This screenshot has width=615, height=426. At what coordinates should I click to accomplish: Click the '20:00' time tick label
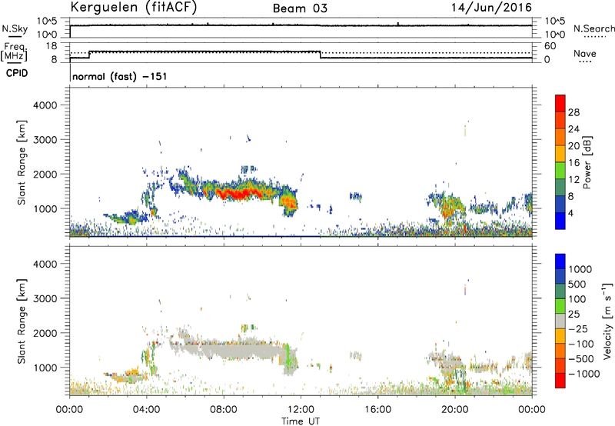(455, 410)
